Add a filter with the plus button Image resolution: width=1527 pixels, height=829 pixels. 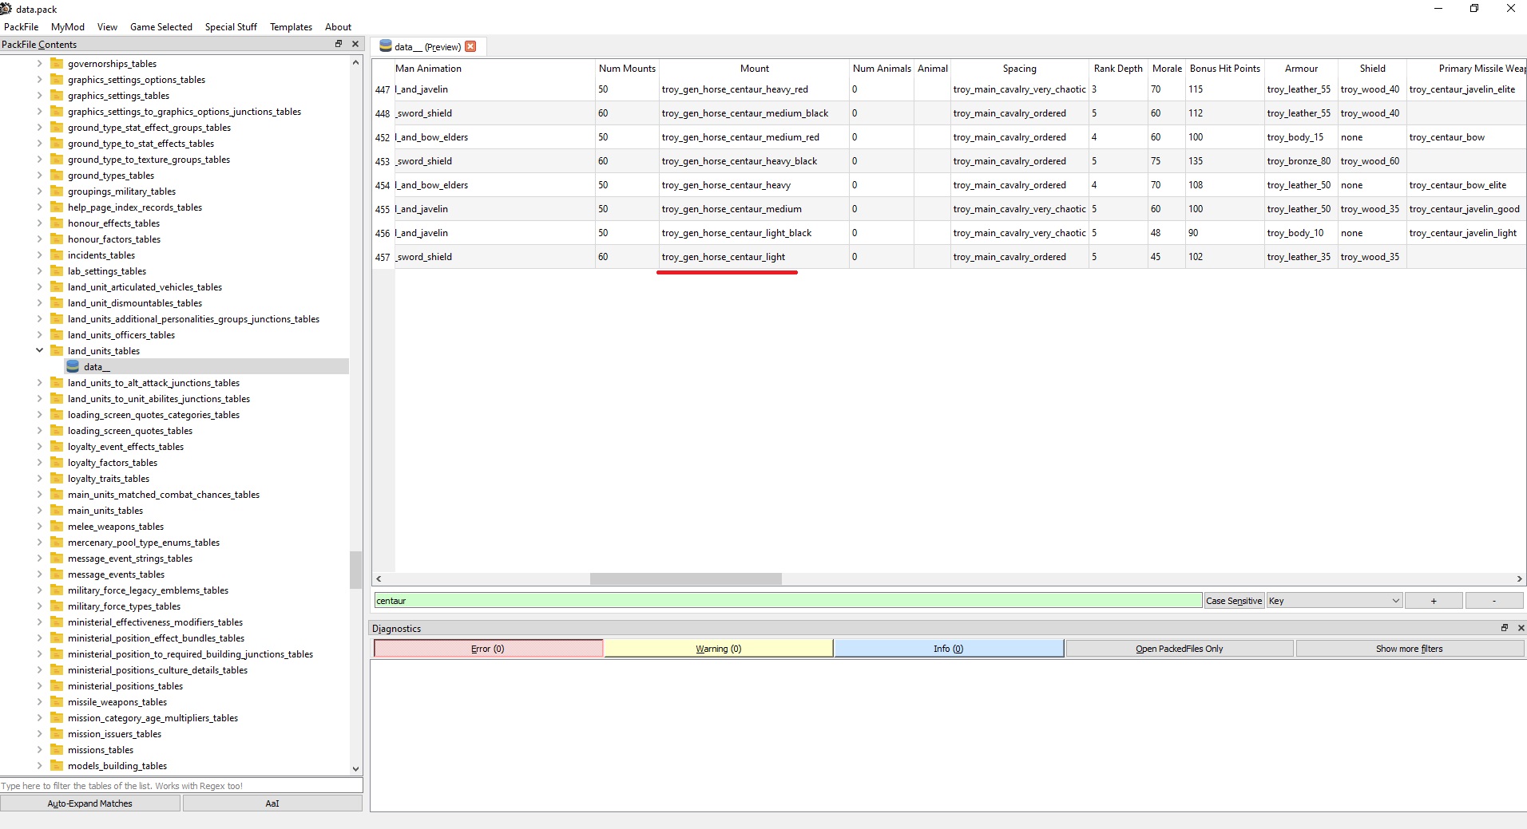point(1434,601)
